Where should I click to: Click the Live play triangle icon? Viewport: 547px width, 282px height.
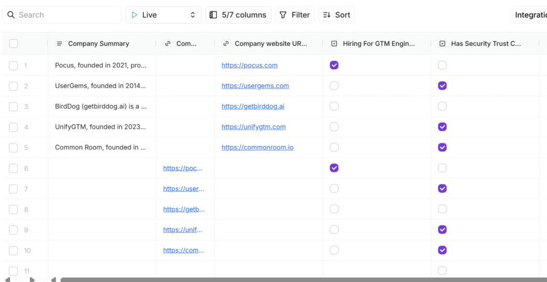(x=135, y=15)
